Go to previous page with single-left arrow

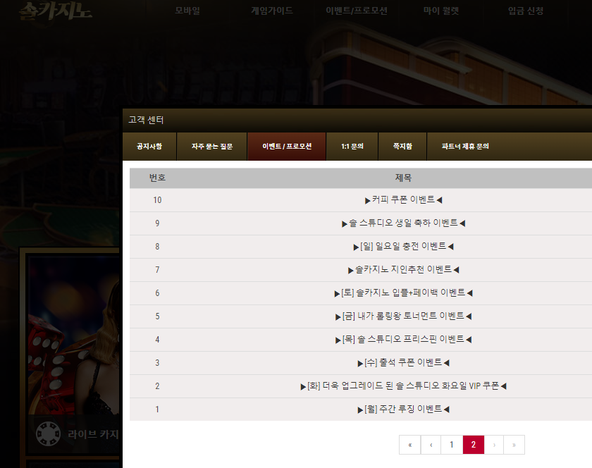[431, 445]
